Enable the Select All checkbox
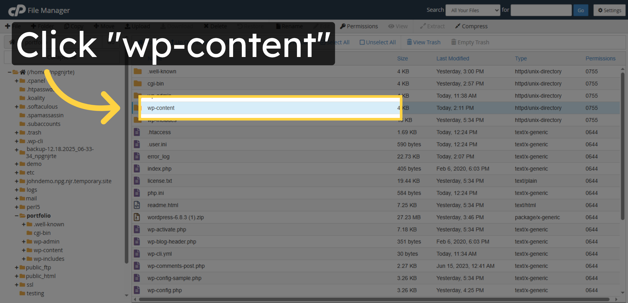This screenshot has width=628, height=303. coord(336,42)
